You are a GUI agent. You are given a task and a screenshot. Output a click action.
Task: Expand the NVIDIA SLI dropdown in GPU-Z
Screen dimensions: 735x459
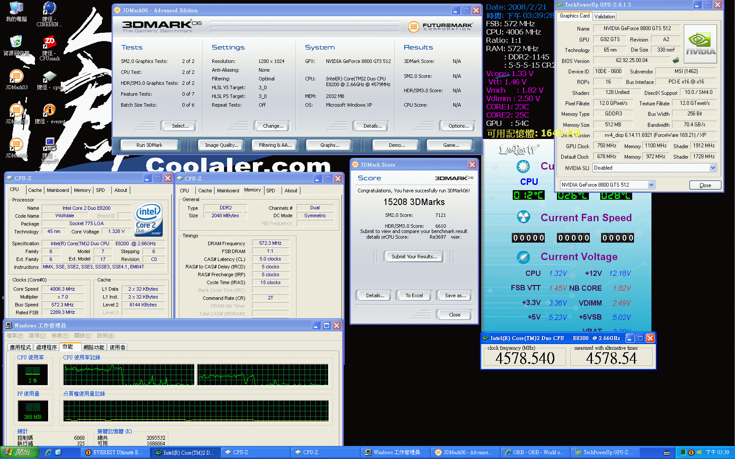713,168
